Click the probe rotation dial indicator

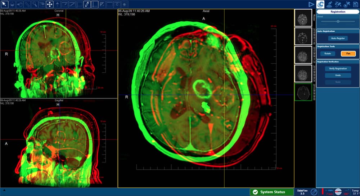[x=338, y=192]
